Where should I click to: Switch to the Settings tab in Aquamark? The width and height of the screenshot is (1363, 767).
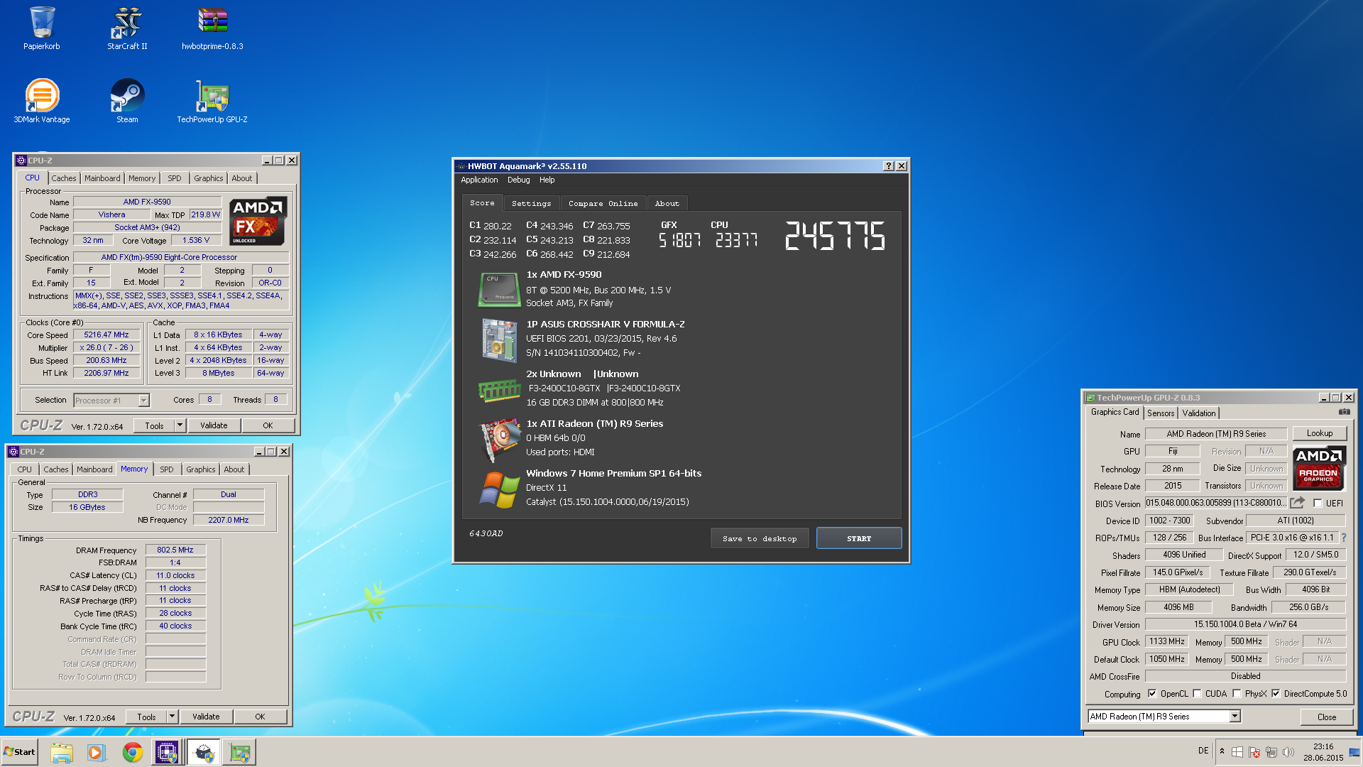click(531, 204)
